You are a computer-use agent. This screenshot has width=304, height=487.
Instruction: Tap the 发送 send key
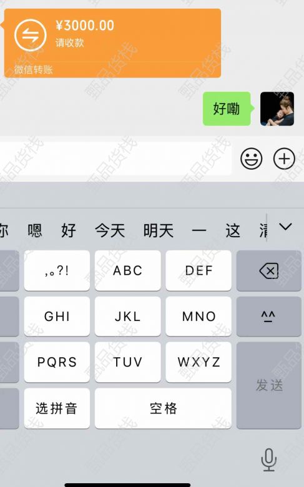[x=269, y=385]
